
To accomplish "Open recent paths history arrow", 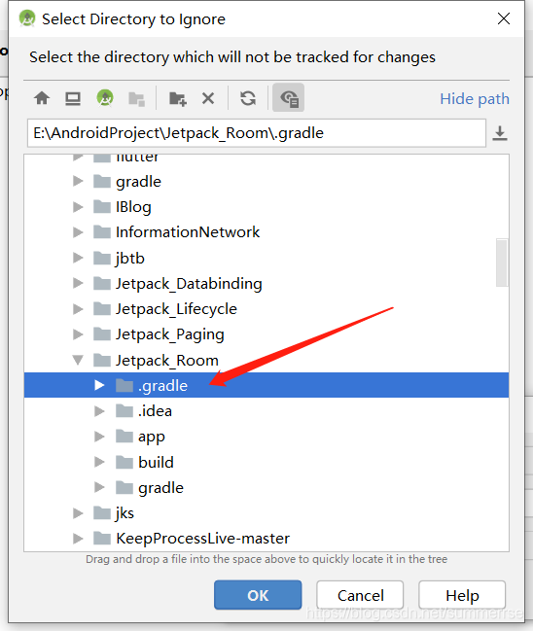I will pos(500,133).
